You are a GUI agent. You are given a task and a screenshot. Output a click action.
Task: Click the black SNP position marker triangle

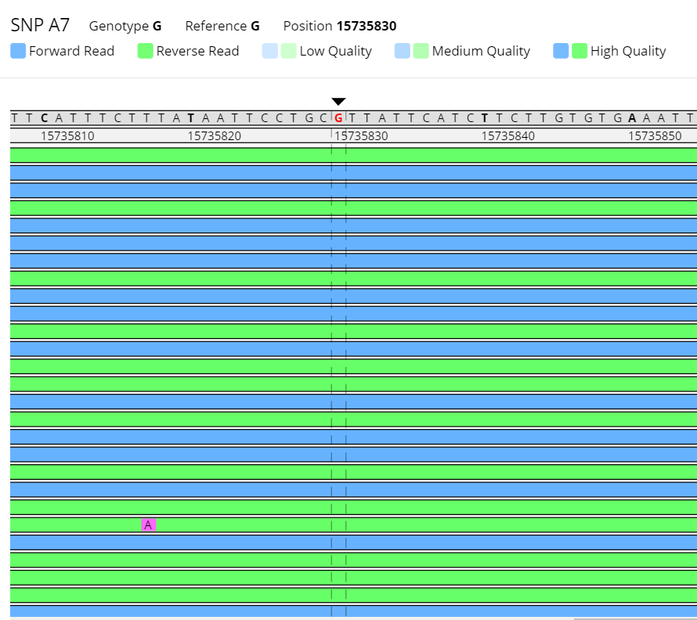(x=339, y=102)
